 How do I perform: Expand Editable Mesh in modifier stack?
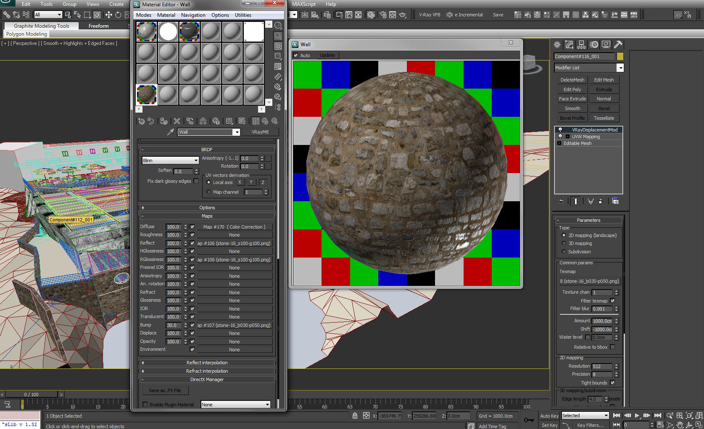[559, 143]
